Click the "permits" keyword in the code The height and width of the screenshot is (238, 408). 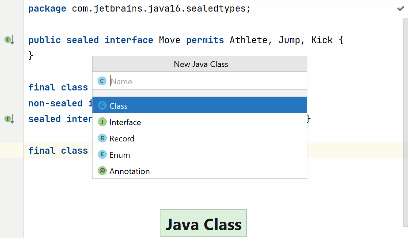point(205,40)
